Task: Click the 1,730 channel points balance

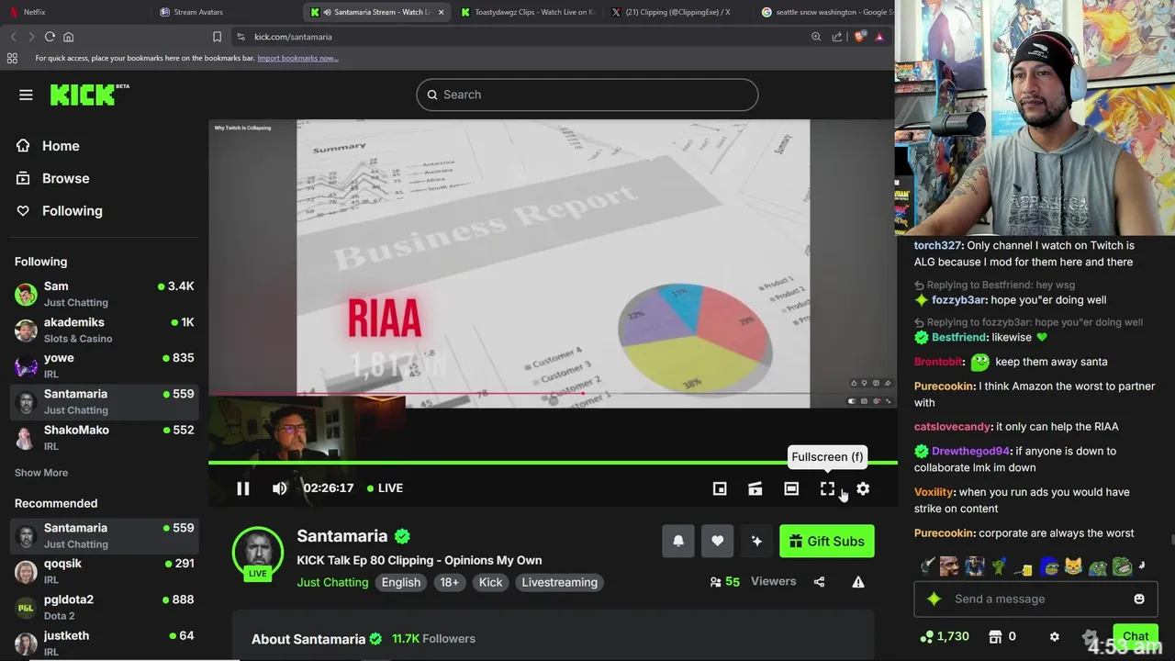Action: coord(945,636)
